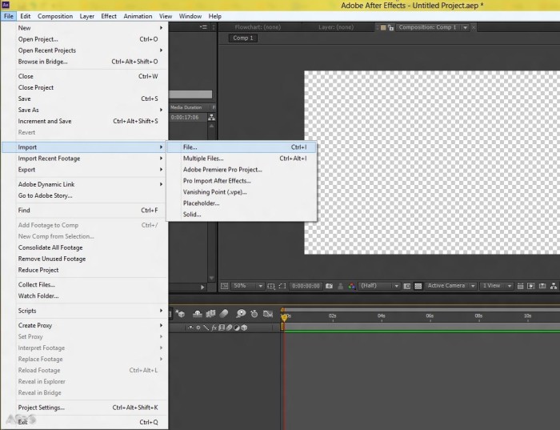Screen dimensions: 560x430
Task: Switch to Layer: (none) tab
Action: (336, 27)
